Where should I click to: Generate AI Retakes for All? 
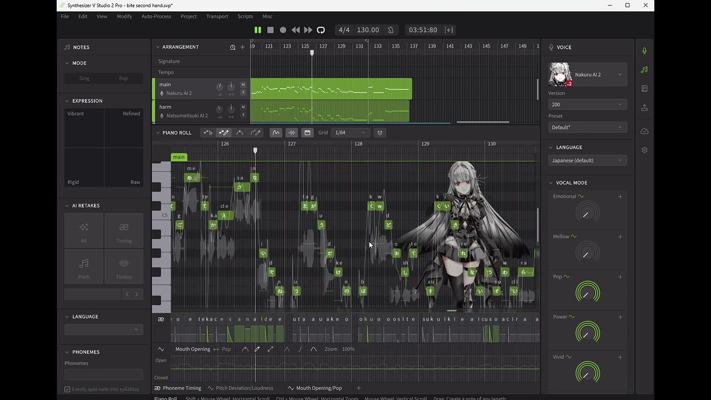84,229
